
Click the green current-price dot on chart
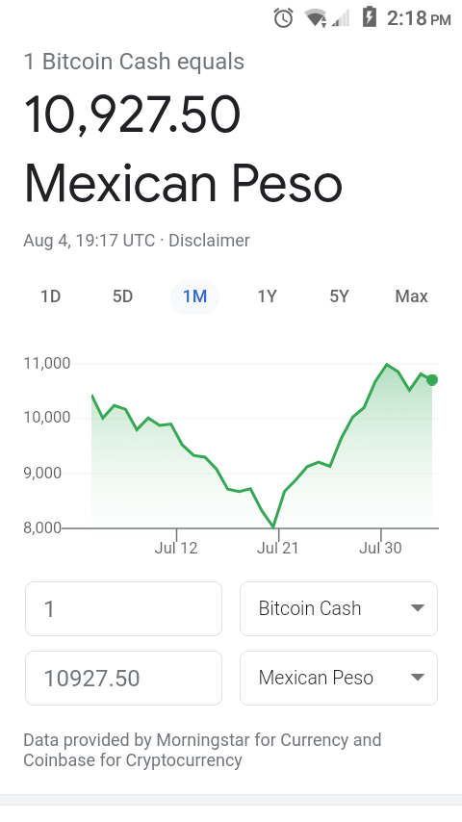tap(431, 380)
